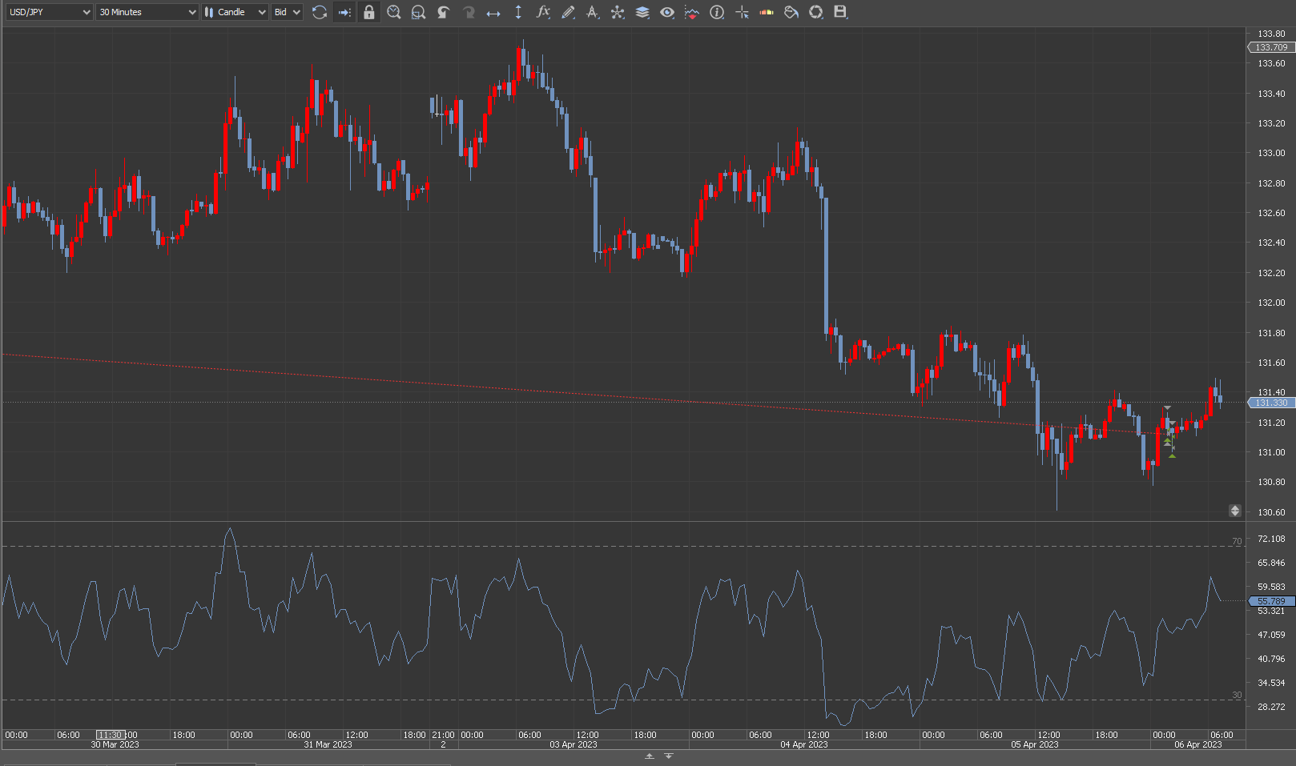Open the Candle chart type dropdown
The image size is (1296, 766).
click(234, 12)
